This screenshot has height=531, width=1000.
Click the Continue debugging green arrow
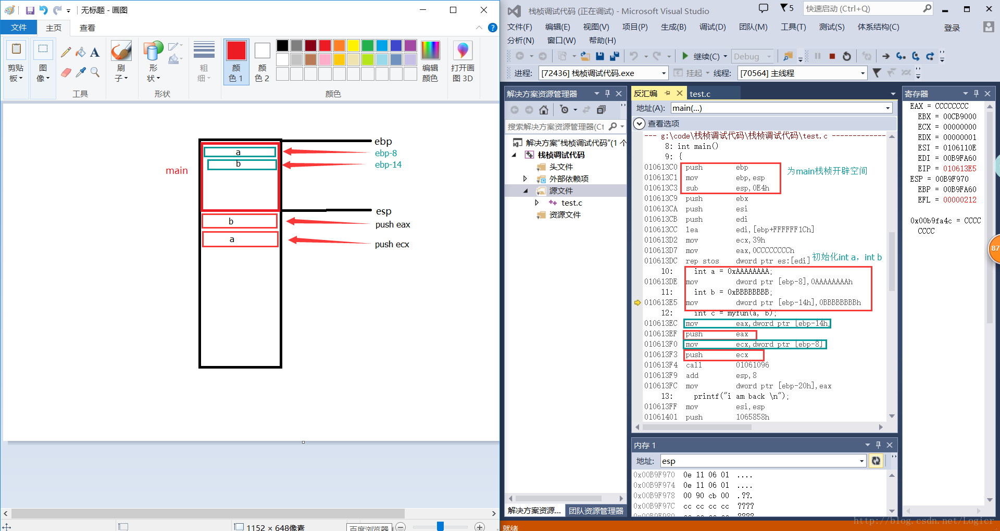685,56
